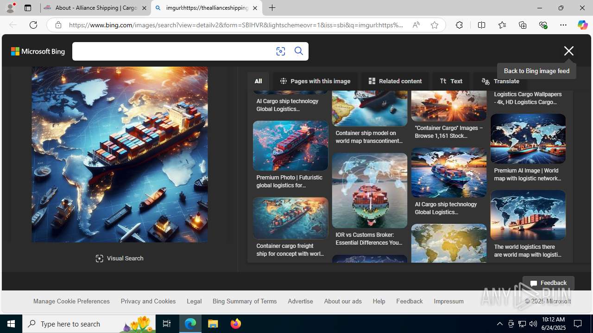Screen dimensions: 593x333
Task: Select the All tab
Action: pos(258,81)
